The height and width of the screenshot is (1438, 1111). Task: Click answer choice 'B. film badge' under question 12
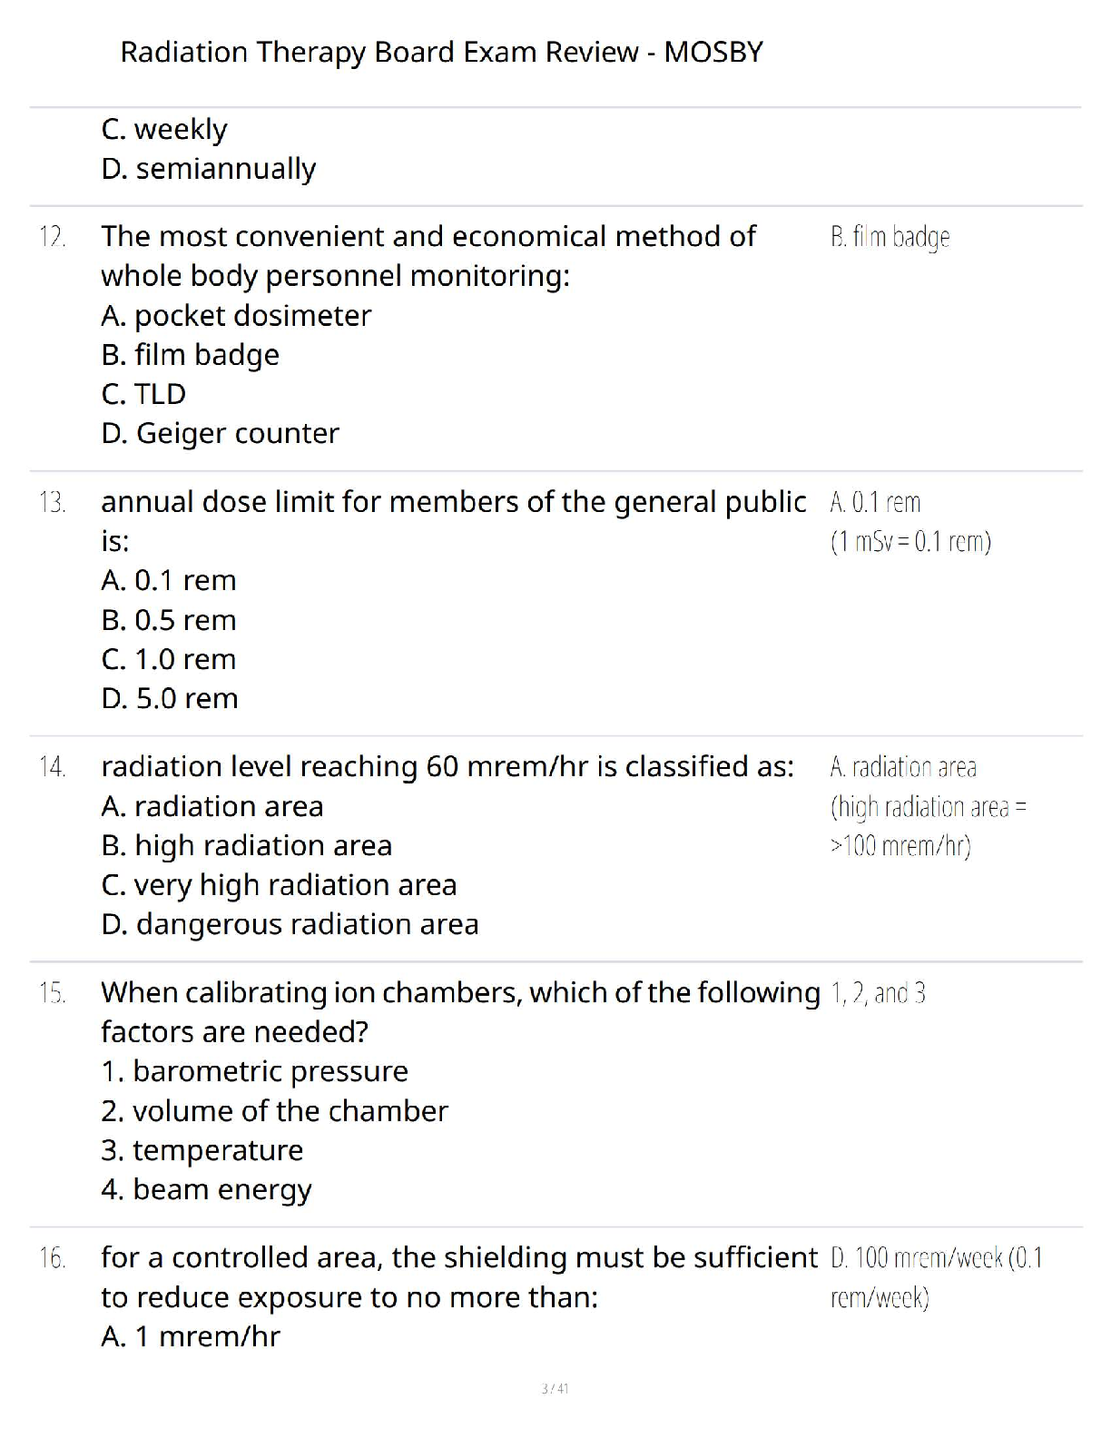point(191,354)
